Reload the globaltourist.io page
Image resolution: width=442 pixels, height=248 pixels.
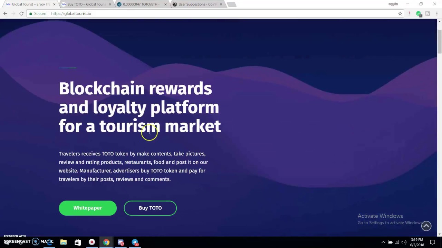21,13
